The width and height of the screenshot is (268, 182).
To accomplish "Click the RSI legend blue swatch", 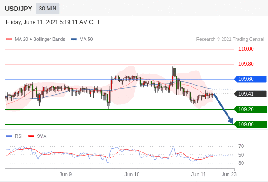I will pos(9,136).
